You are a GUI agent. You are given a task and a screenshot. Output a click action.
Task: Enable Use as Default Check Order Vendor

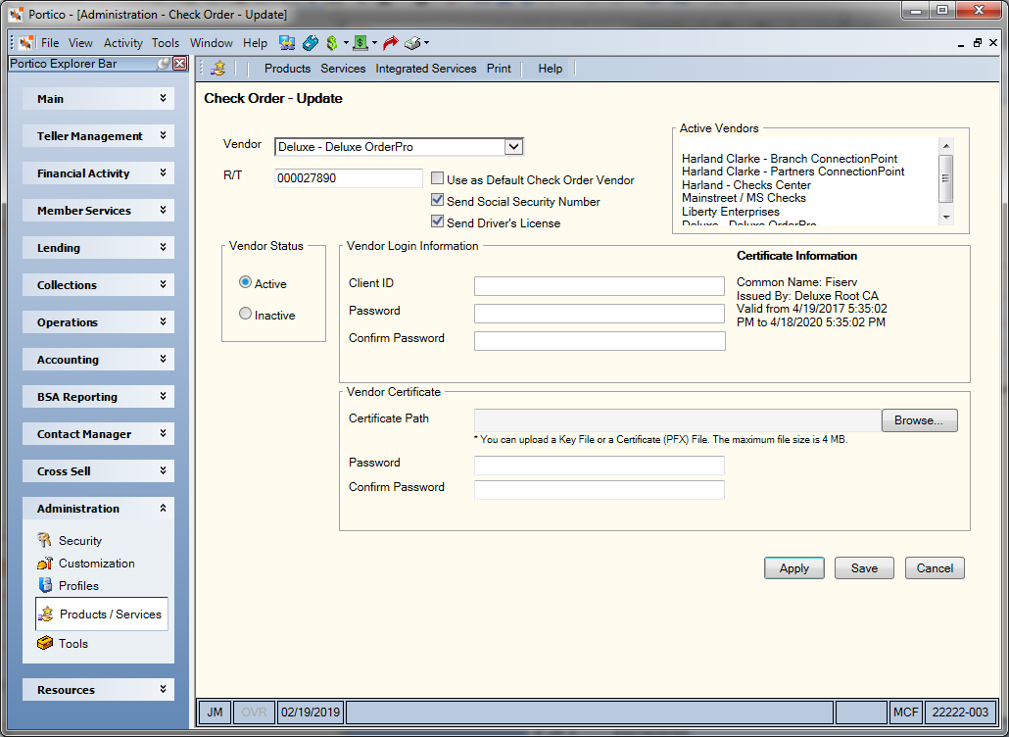(438, 179)
